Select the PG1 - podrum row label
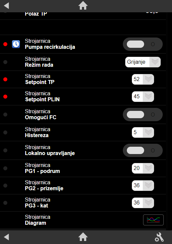This screenshot has width=172, height=244. pyautogui.click(x=43, y=171)
